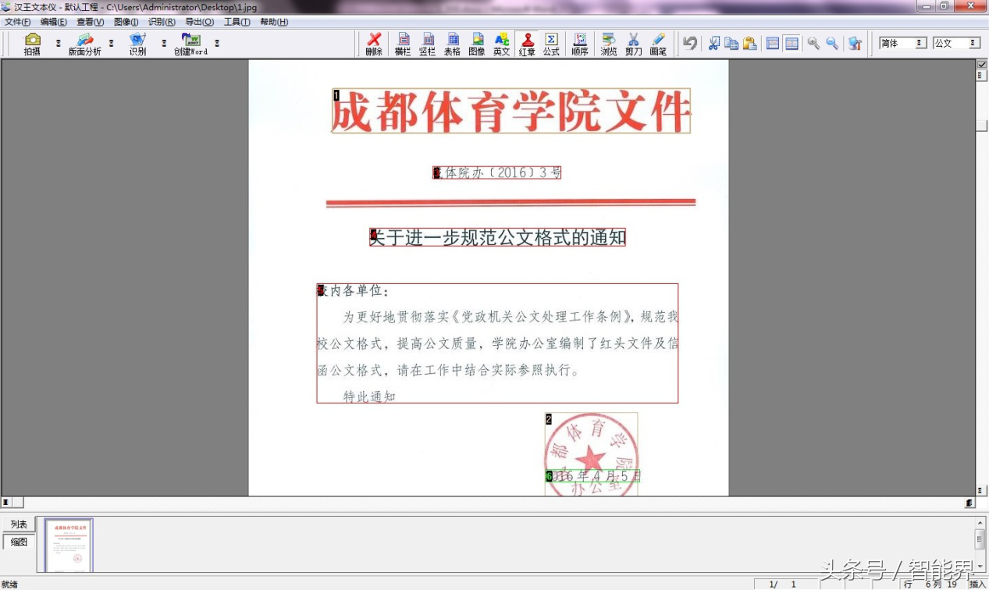Switch to the 列表 list tab

tap(19, 524)
